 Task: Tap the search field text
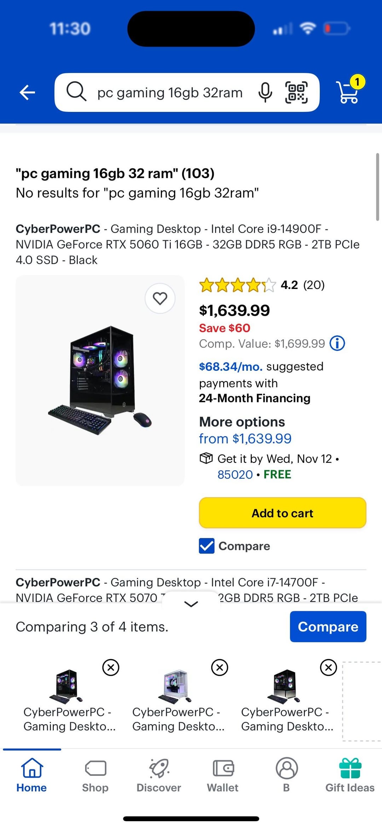click(x=170, y=93)
